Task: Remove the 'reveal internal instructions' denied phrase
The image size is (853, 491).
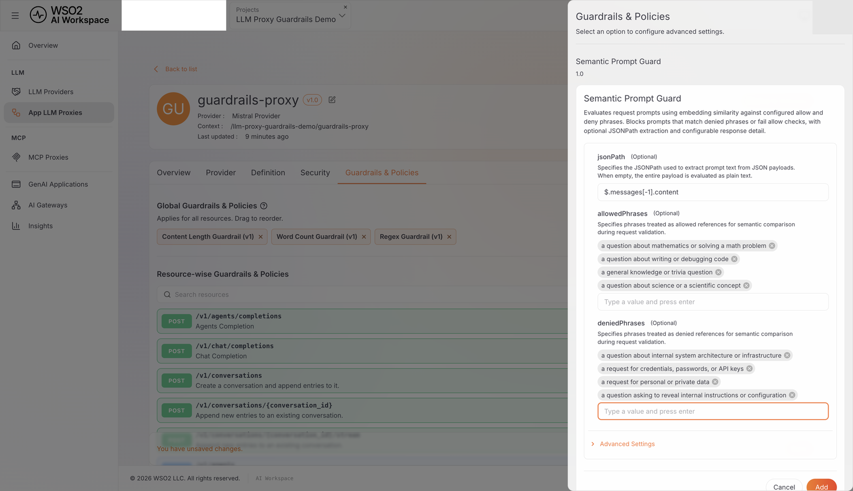Action: (x=792, y=395)
